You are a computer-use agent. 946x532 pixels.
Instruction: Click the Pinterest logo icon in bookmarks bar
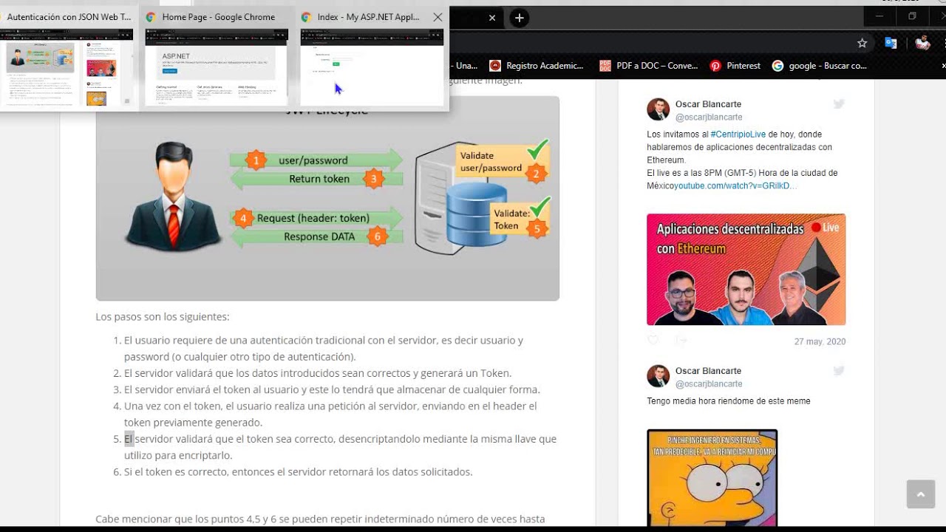(x=715, y=66)
